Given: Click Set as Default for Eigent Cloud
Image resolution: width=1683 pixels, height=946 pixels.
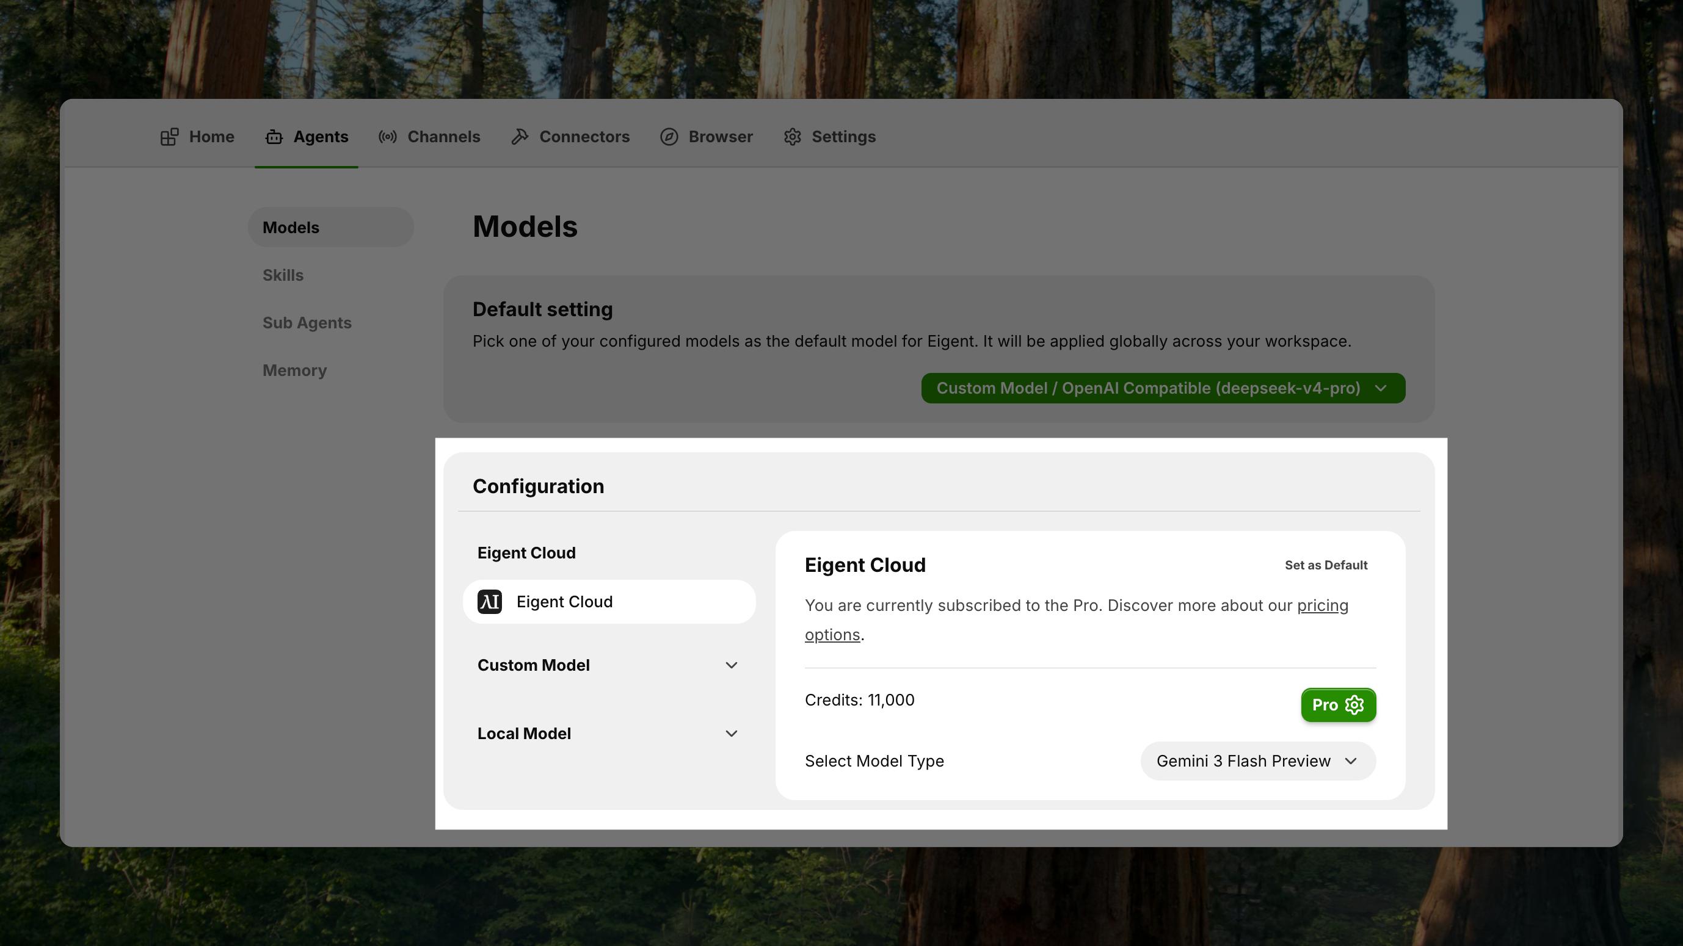Looking at the screenshot, I should (x=1326, y=565).
